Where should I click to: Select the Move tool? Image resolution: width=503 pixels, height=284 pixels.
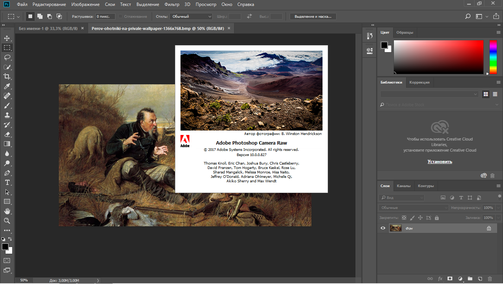click(7, 38)
